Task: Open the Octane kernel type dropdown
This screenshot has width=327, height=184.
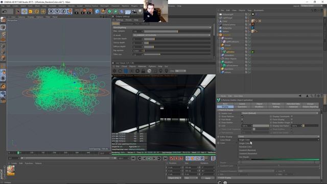Action: click(162, 28)
